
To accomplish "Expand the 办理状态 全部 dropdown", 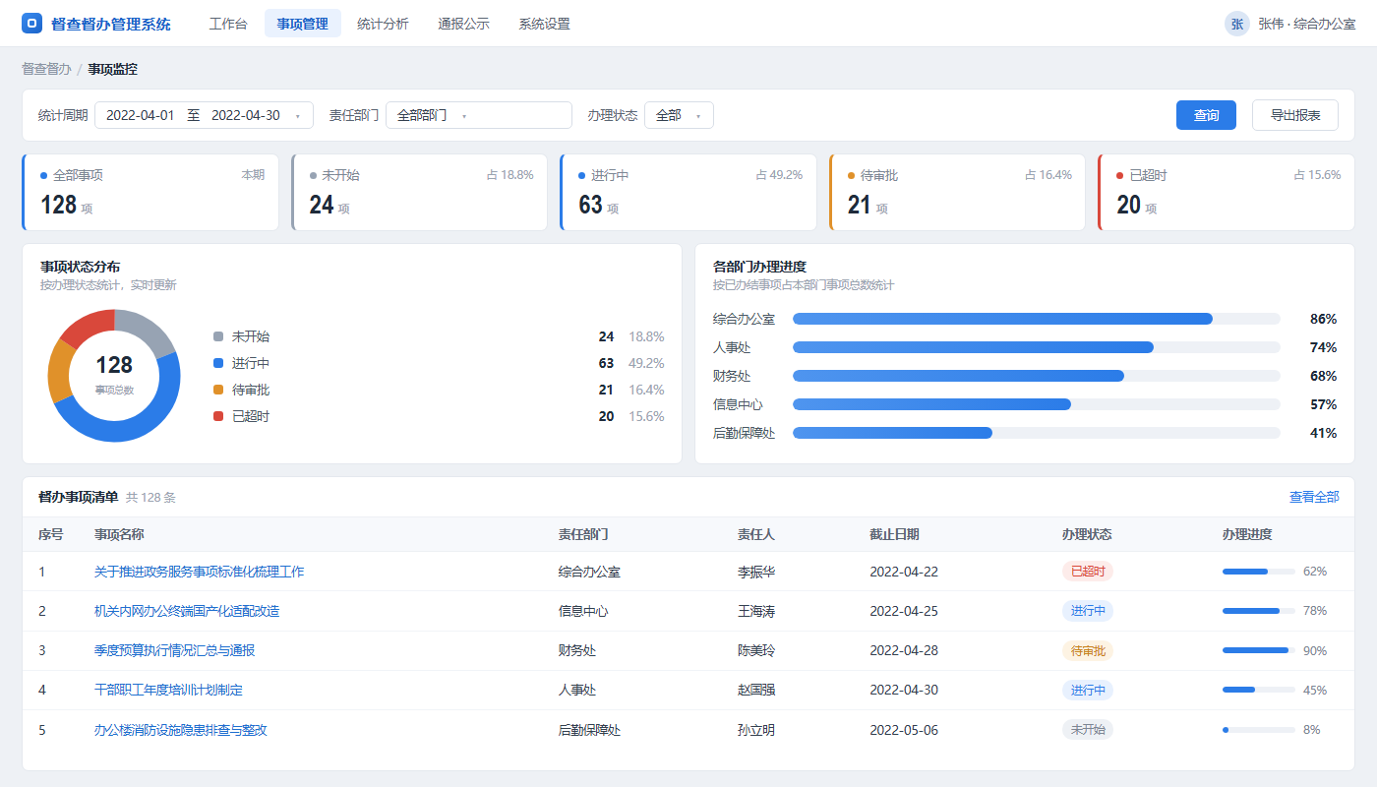I will [x=679, y=115].
